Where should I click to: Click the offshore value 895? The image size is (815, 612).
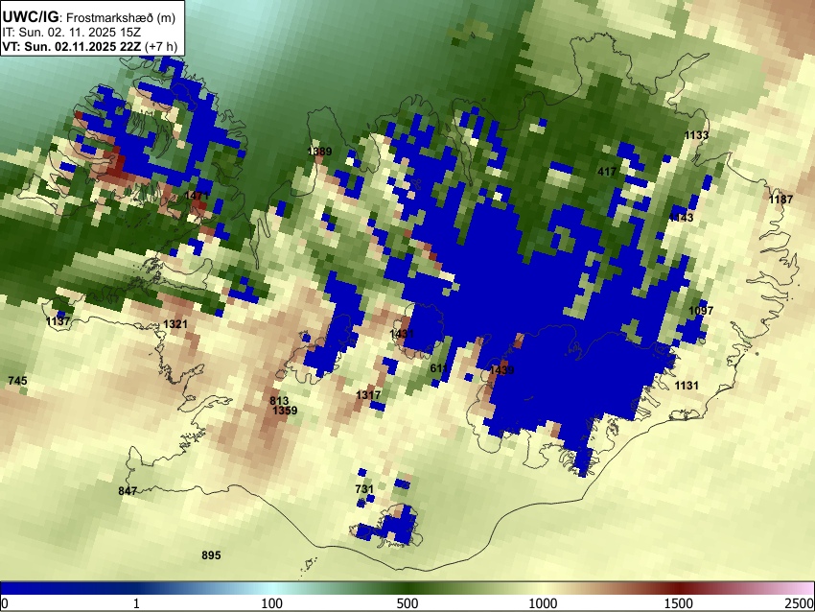click(x=211, y=555)
